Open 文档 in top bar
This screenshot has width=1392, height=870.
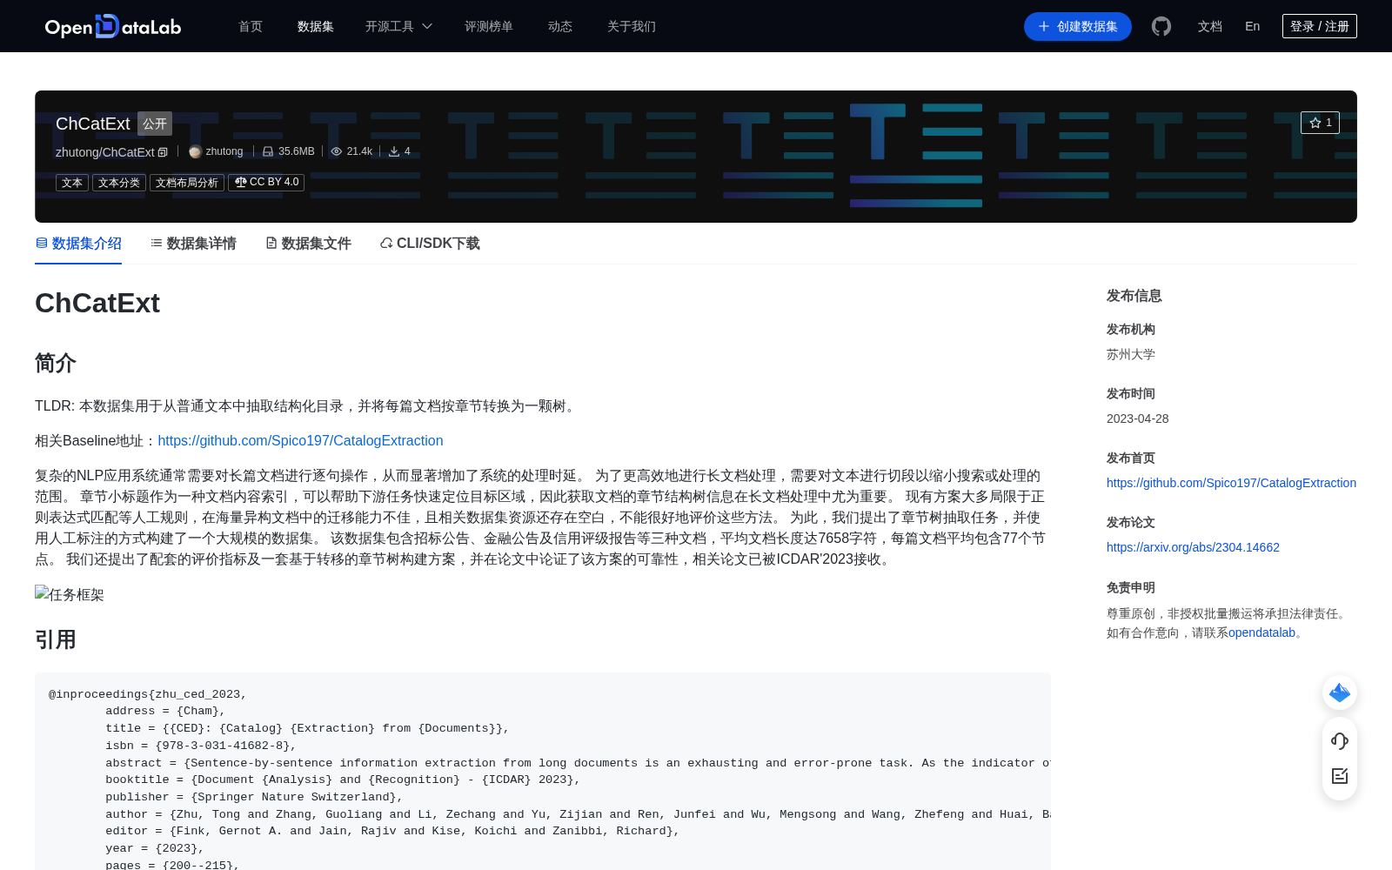pyautogui.click(x=1210, y=26)
